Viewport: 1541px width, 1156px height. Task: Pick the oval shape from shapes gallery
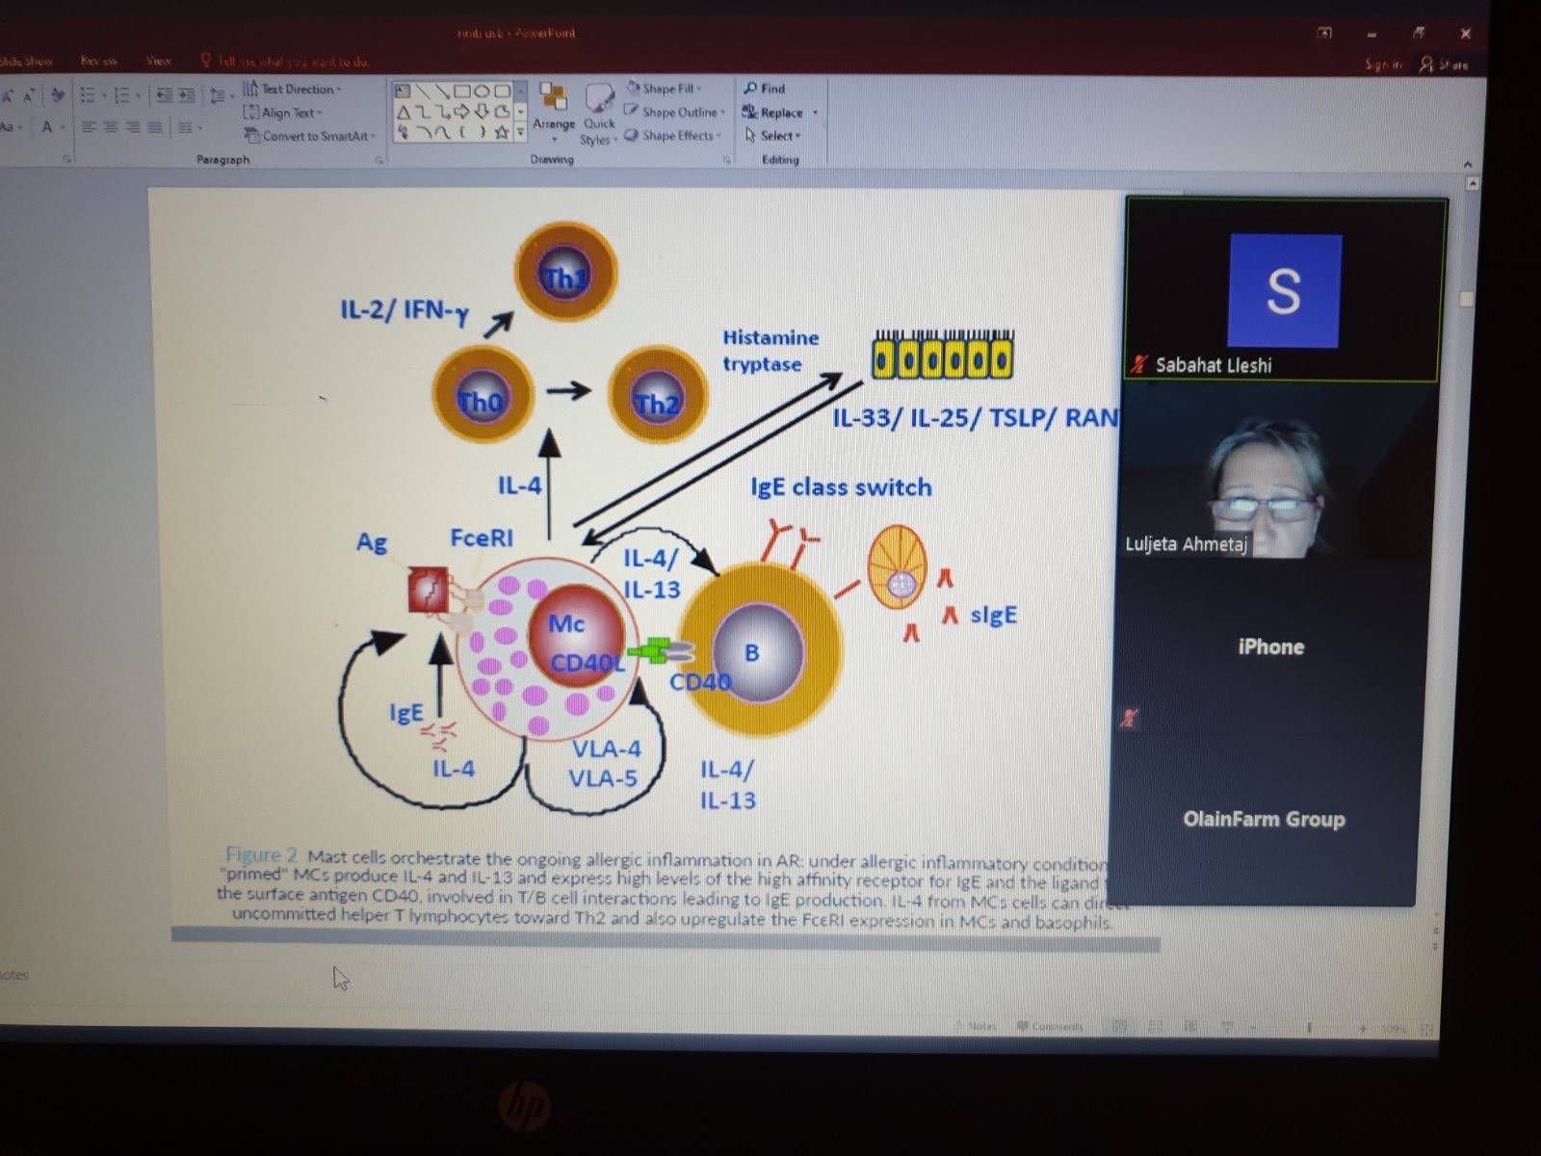pyautogui.click(x=482, y=92)
